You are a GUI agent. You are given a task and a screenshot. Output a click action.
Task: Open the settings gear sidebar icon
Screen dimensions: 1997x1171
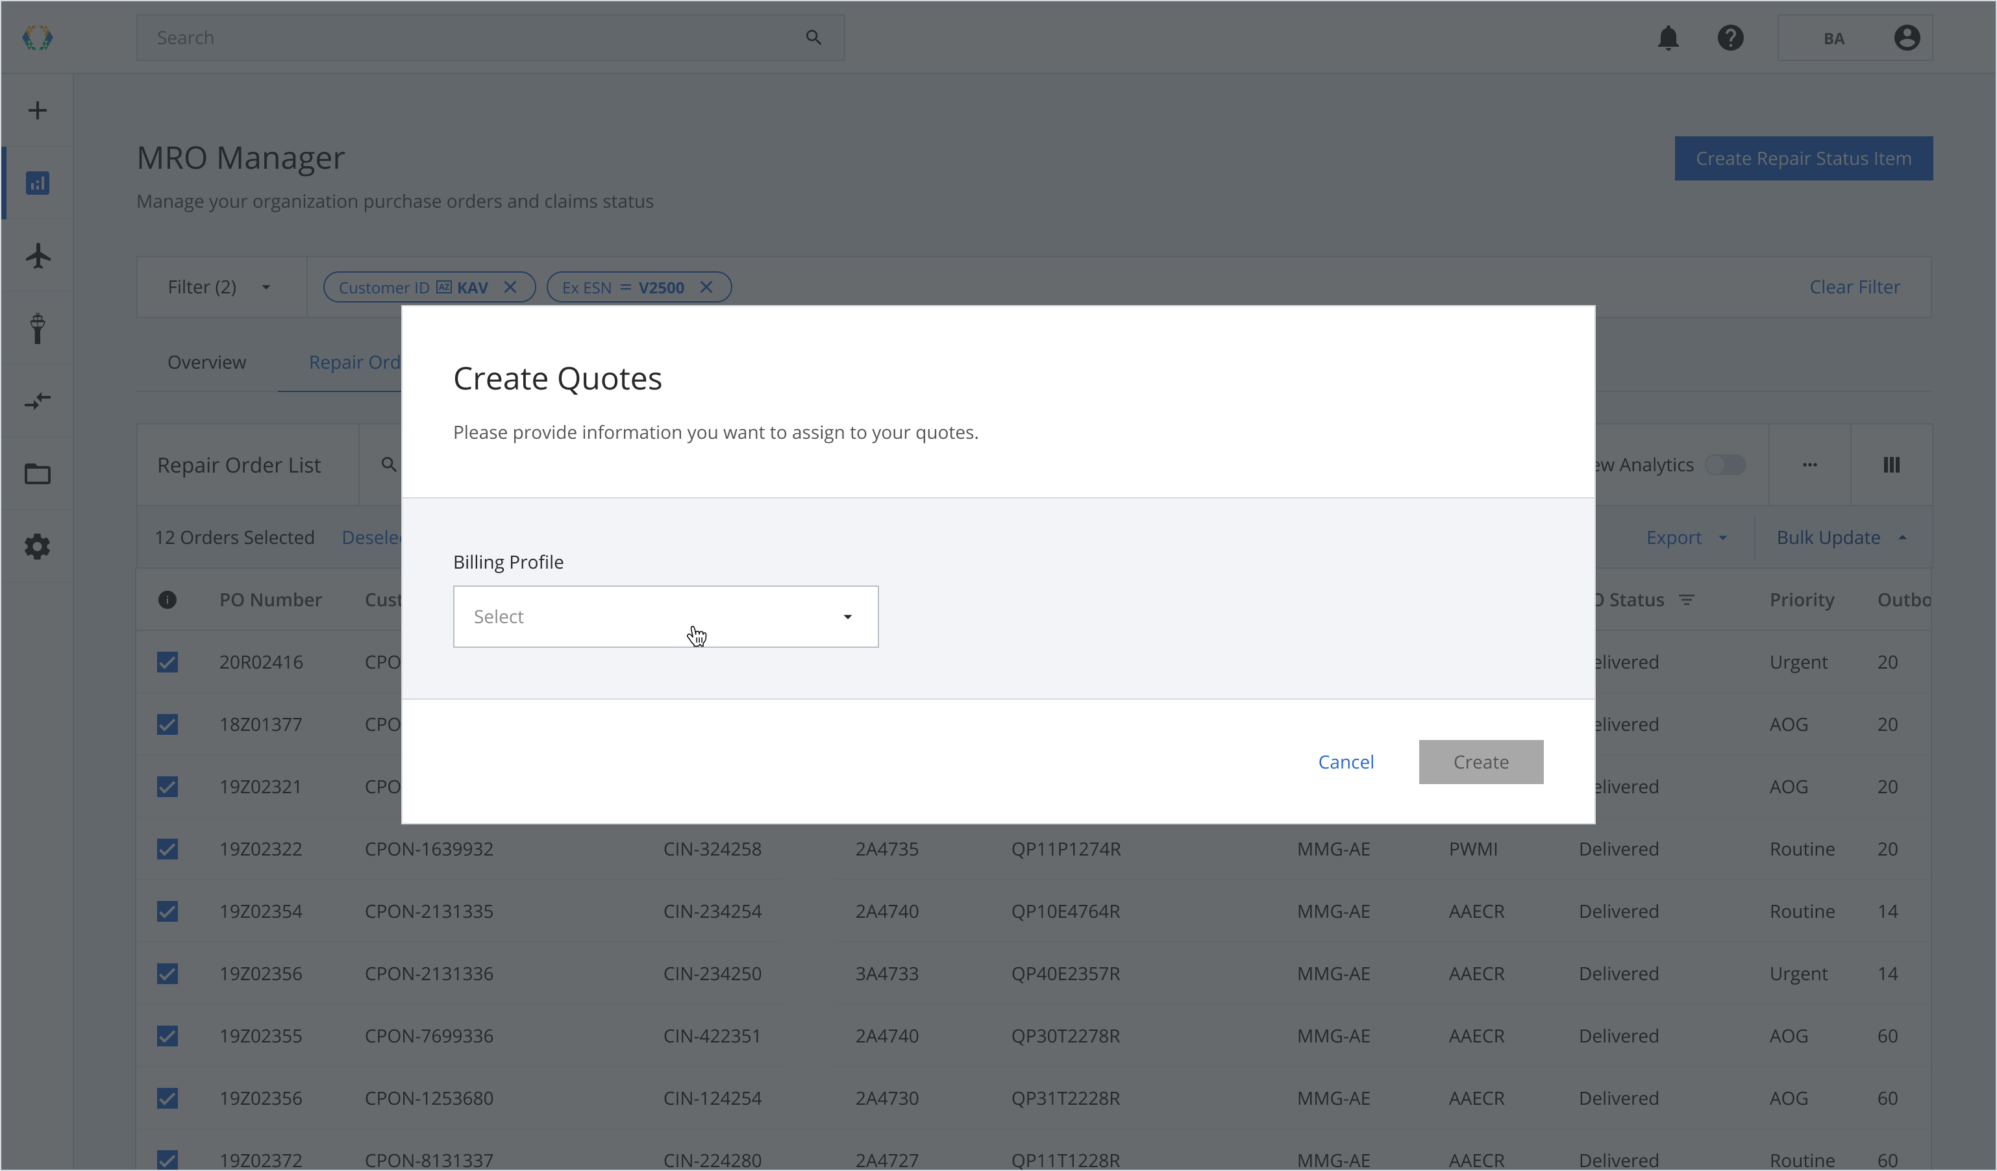[37, 547]
